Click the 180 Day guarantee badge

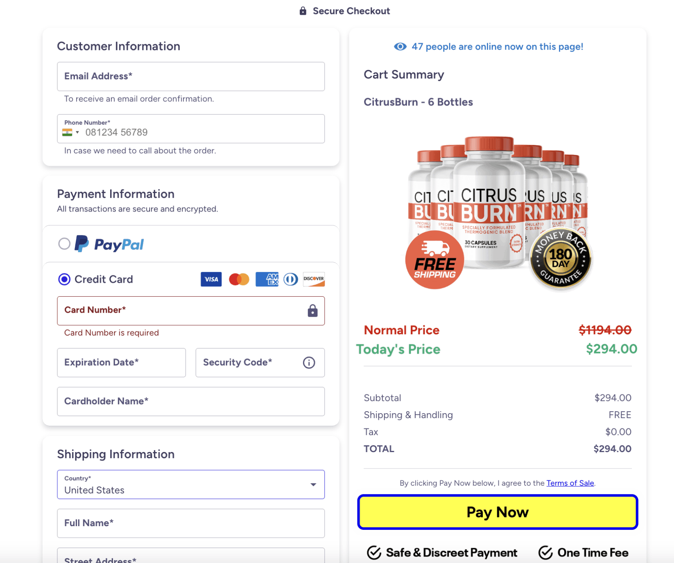(x=560, y=259)
